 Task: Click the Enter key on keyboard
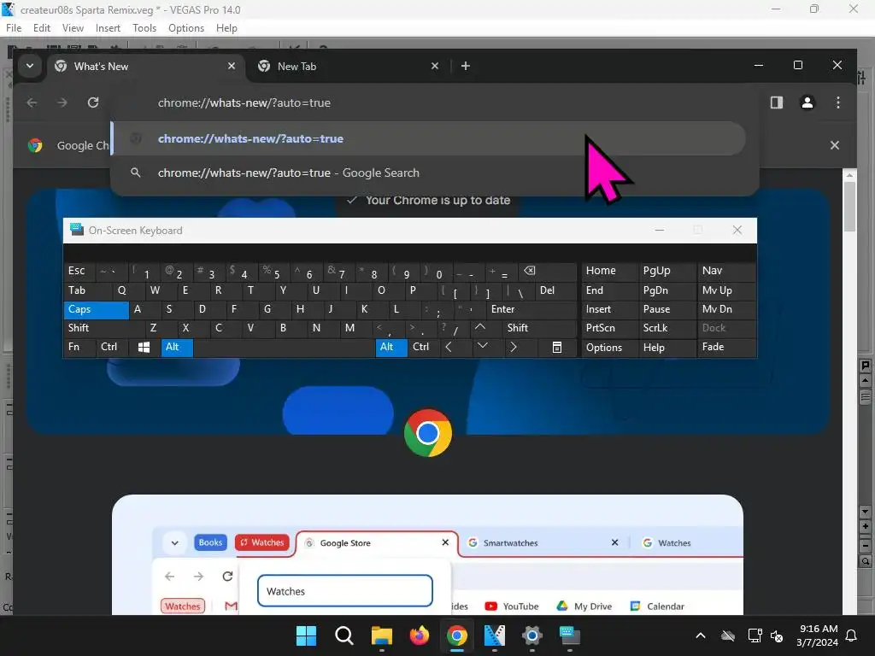click(531, 309)
